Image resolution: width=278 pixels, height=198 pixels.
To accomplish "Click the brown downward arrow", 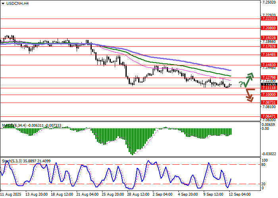I will (x=249, y=95).
